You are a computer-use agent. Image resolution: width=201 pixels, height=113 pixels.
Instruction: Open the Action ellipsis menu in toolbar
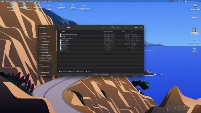point(119,27)
